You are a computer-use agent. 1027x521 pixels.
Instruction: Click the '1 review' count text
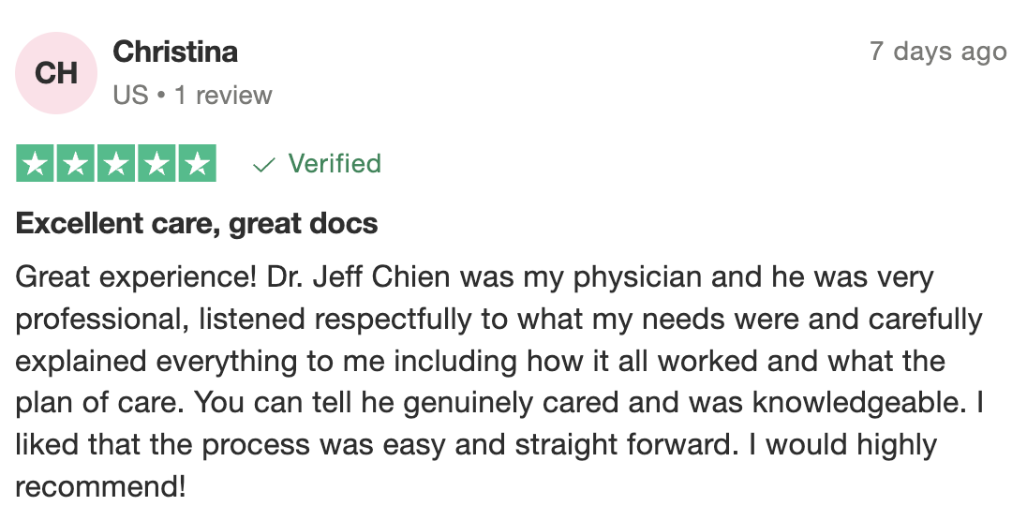[223, 96]
